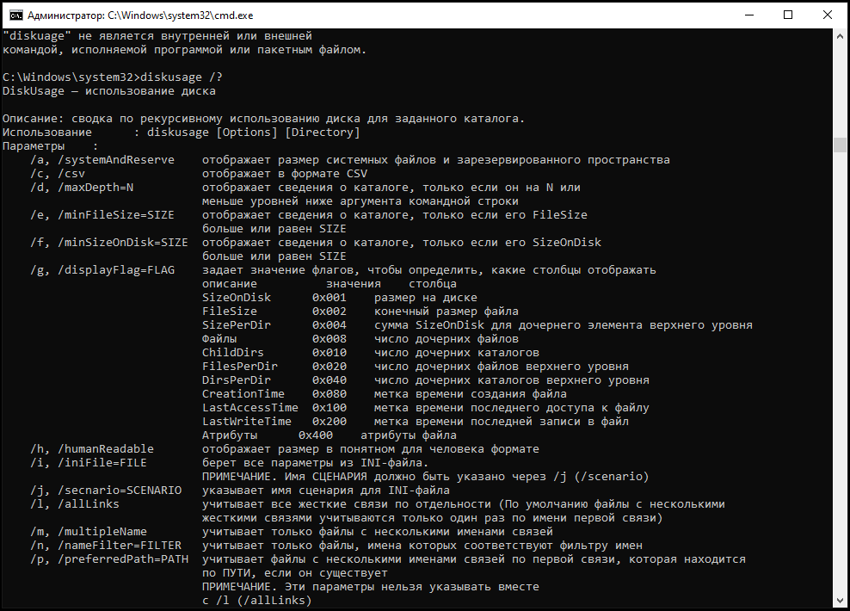This screenshot has height=611, width=850.
Task: Click the text (/scenario) in the ПРИМЕЧАНИЕ line
Action: 611,477
